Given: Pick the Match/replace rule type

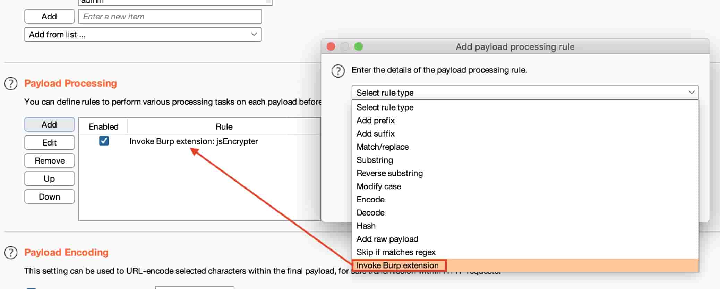Looking at the screenshot, I should (383, 147).
